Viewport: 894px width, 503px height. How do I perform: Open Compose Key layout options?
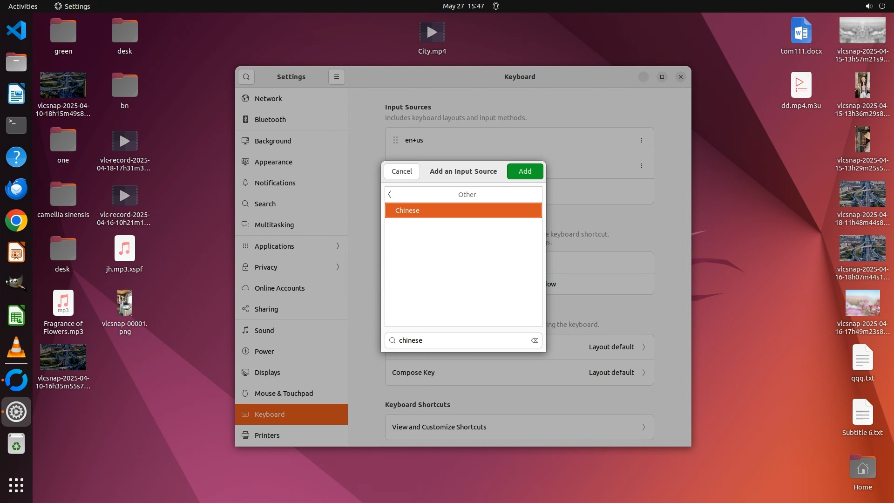[519, 373]
